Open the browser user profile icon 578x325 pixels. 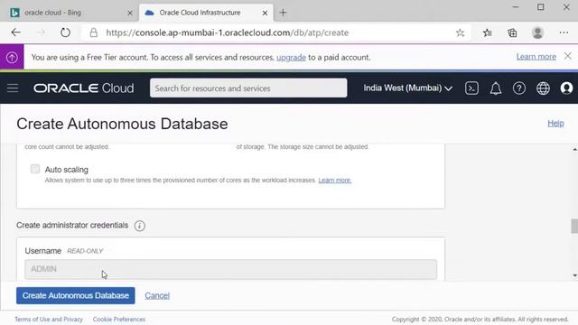coord(537,32)
